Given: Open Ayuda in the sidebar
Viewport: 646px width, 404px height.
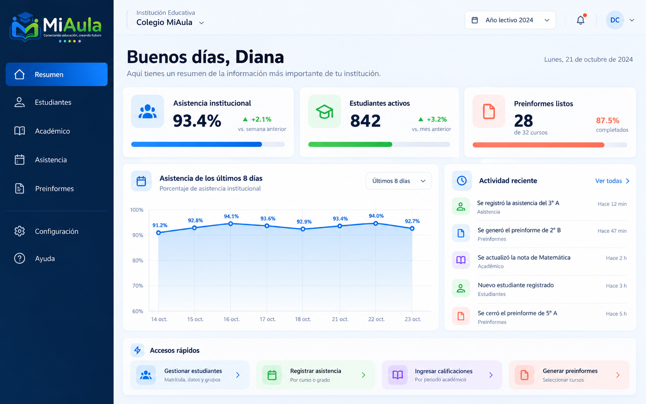Looking at the screenshot, I should (x=57, y=259).
